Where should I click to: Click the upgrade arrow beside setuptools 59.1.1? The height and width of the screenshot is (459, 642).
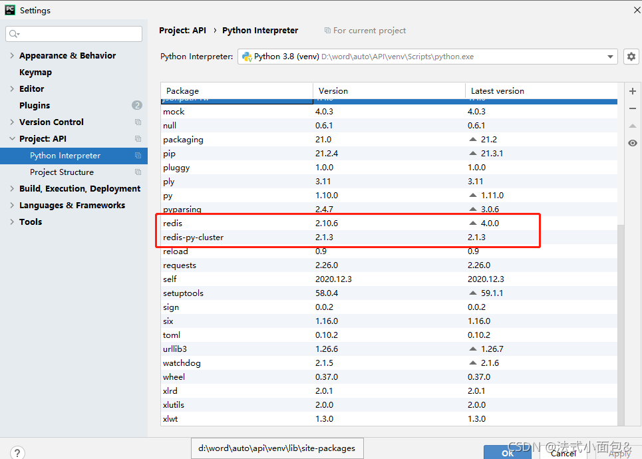[473, 293]
